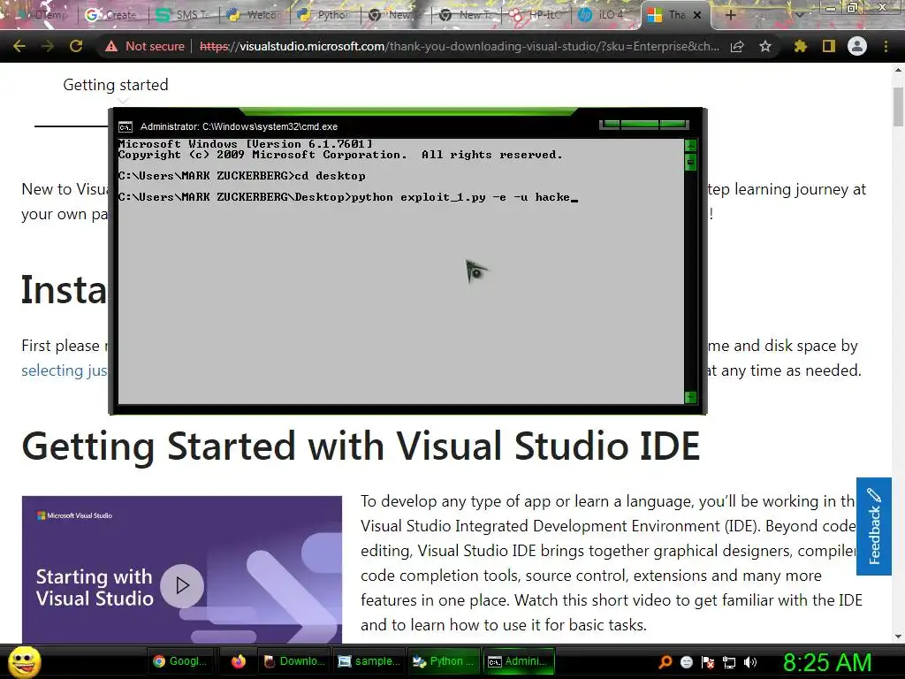Open the Administrator cmd taskbar item
905x679 pixels.
(x=518, y=661)
